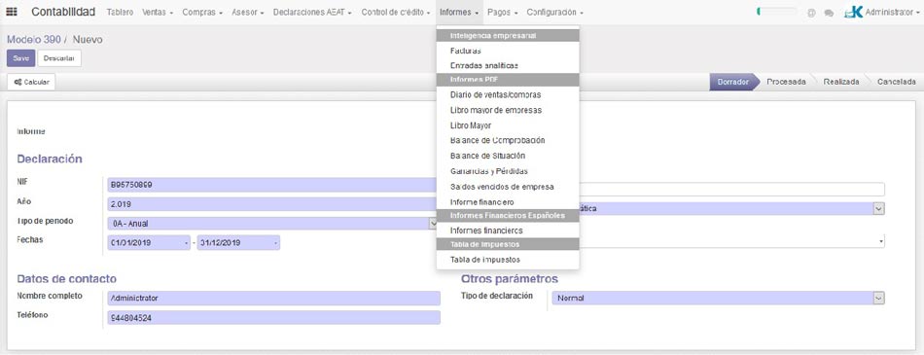Open the Administrator user menu

[x=892, y=12]
